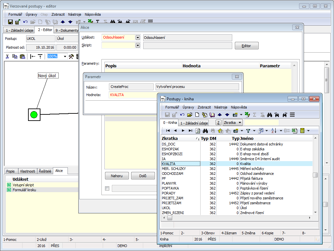The width and height of the screenshot is (334, 251).
Task: Open the Událost dropdown in Akce dialog
Action: 138,38
